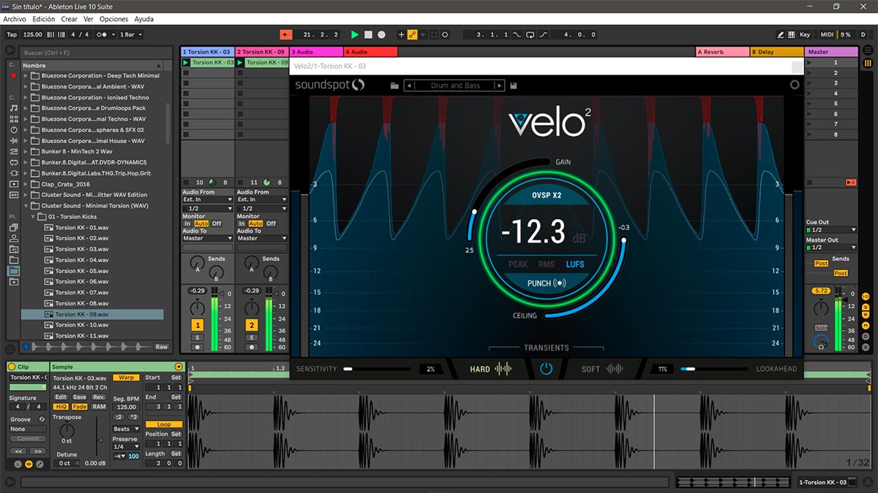Launch Torsion KK - 03 clip

click(x=186, y=63)
